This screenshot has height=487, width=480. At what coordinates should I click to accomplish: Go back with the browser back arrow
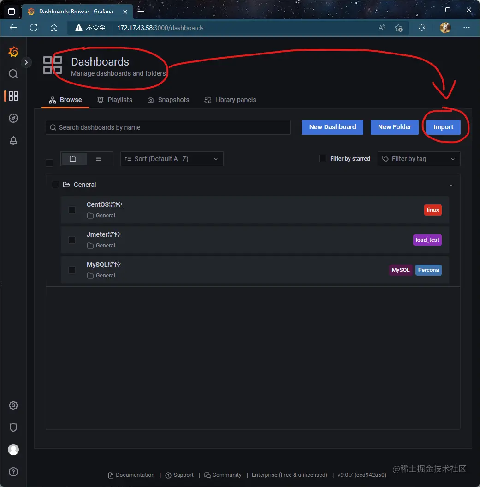pyautogui.click(x=13, y=28)
